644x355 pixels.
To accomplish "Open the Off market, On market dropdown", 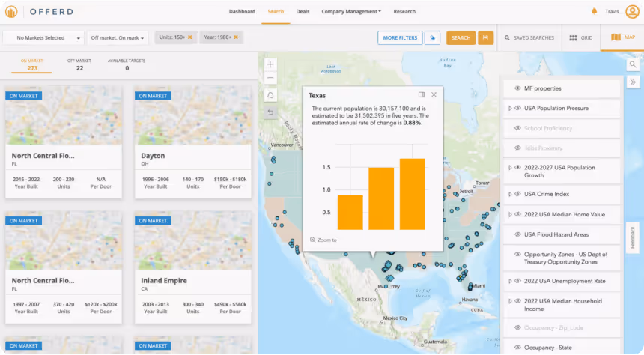I will tap(118, 37).
